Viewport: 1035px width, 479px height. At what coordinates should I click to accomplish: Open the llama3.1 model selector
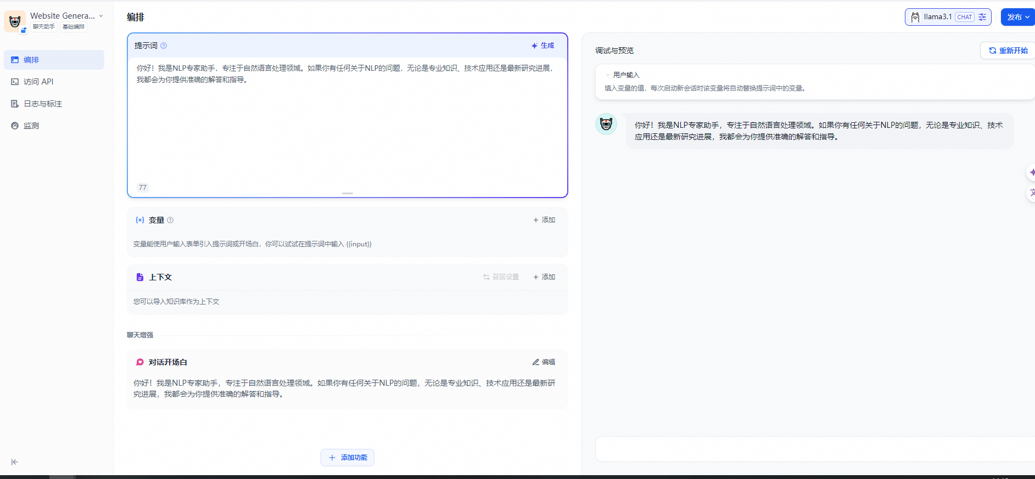coord(948,17)
